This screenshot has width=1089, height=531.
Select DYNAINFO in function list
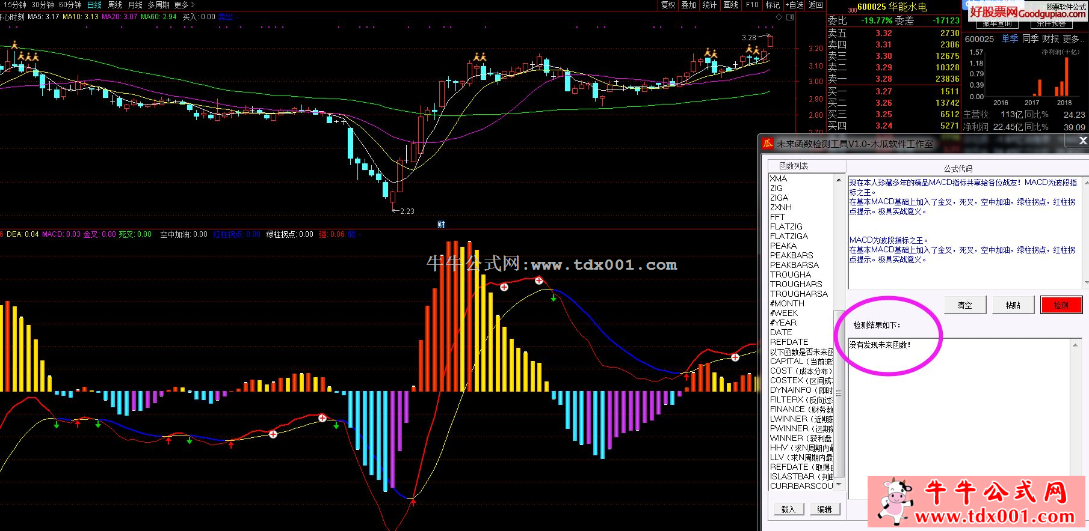coord(801,390)
